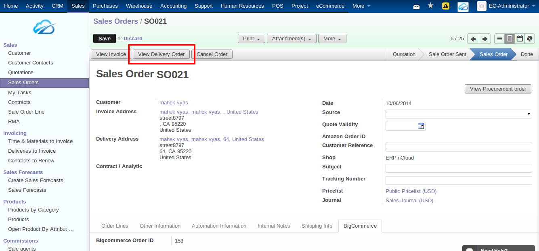
Task: Switch to graph view icon
Action: (529, 38)
